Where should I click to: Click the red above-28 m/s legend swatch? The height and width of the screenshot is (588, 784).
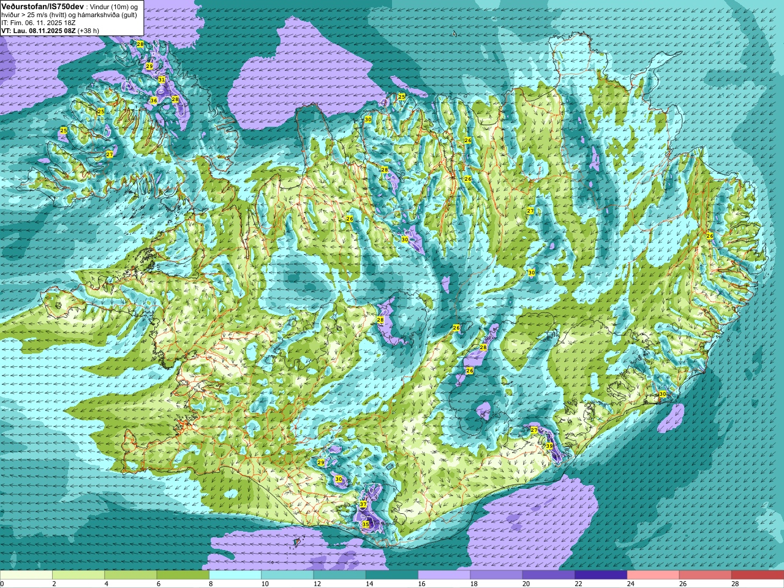pyautogui.click(x=758, y=575)
